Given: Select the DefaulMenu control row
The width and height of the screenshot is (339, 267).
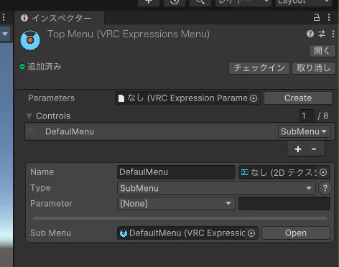Looking at the screenshot, I should [x=180, y=131].
